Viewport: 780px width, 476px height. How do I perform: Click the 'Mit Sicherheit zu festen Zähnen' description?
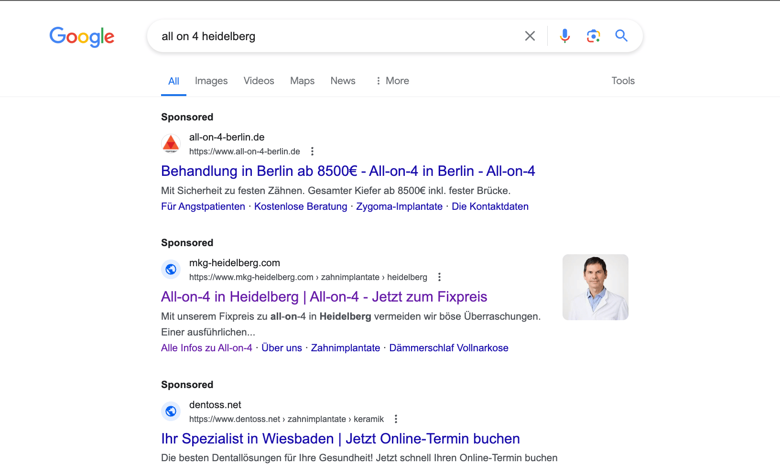coord(336,191)
